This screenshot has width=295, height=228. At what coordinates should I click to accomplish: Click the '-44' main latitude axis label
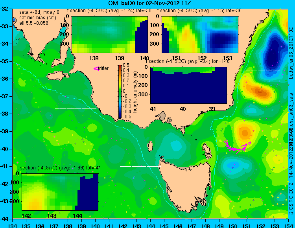pyautogui.click(x=5, y=219)
